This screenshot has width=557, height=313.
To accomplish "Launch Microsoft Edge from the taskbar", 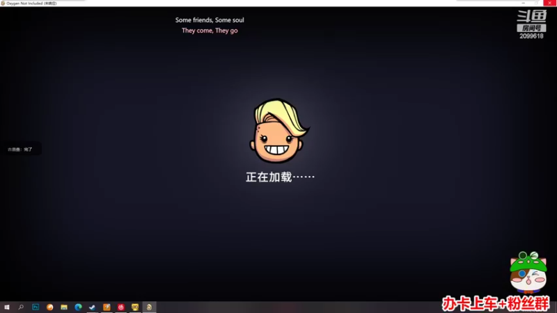I will (x=78, y=307).
